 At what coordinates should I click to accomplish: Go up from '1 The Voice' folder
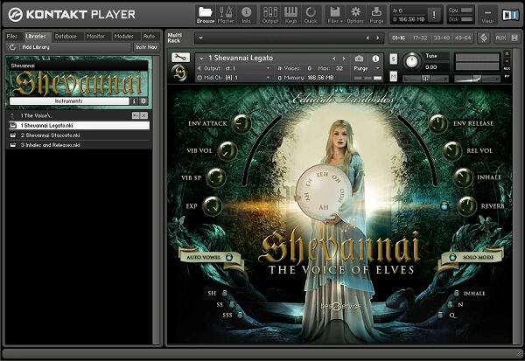pyautogui.click(x=12, y=115)
